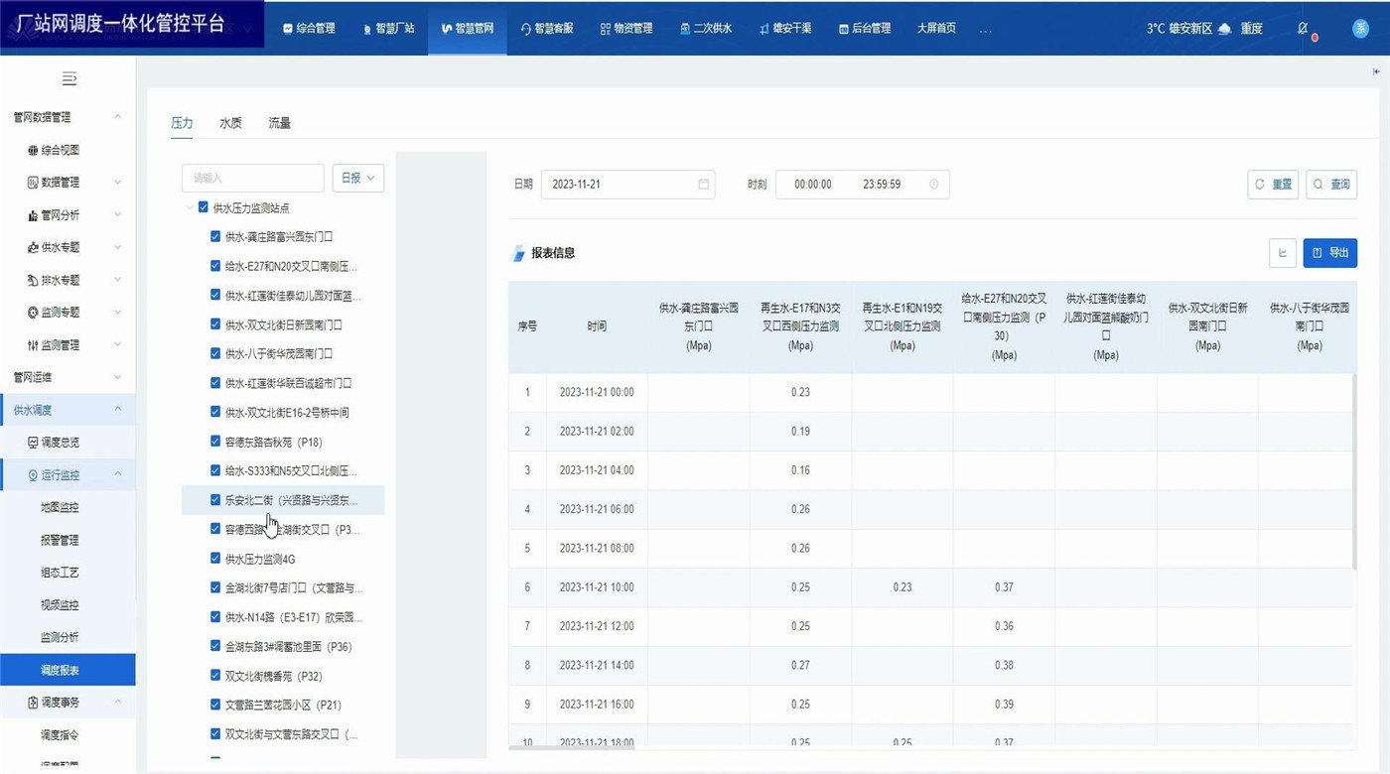Switch to the 水质 tab
The height and width of the screenshot is (774, 1390).
[x=230, y=123]
